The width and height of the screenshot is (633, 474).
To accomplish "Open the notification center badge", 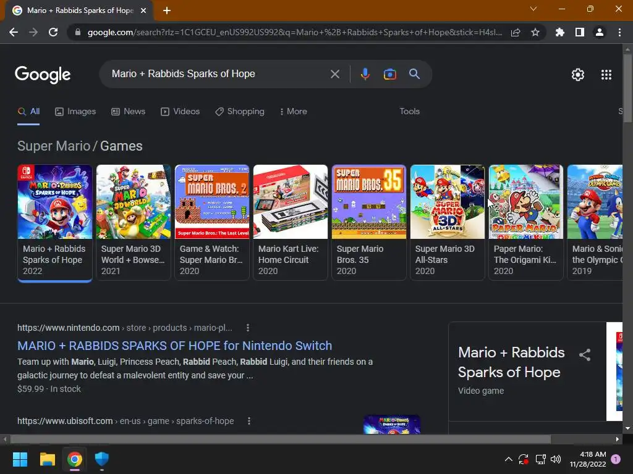I will pos(616,459).
